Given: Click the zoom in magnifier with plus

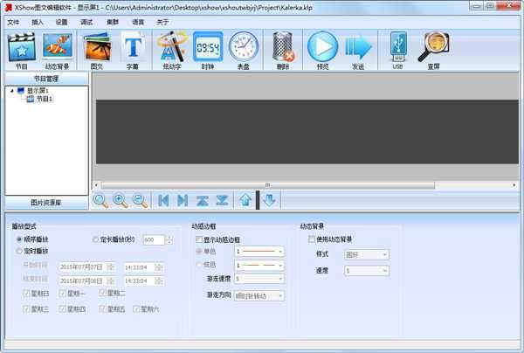Looking at the screenshot, I should click(121, 201).
